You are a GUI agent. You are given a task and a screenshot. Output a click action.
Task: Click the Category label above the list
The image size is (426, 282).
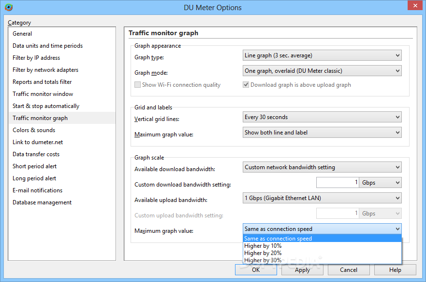point(19,23)
